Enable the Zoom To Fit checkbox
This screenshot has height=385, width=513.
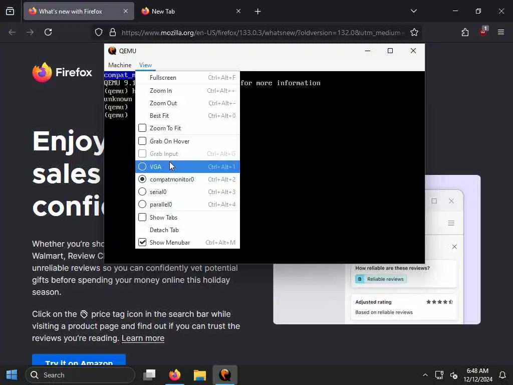[142, 128]
